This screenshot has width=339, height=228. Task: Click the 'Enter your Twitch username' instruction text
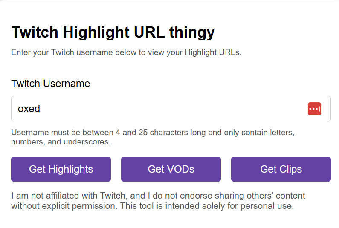coord(126,53)
